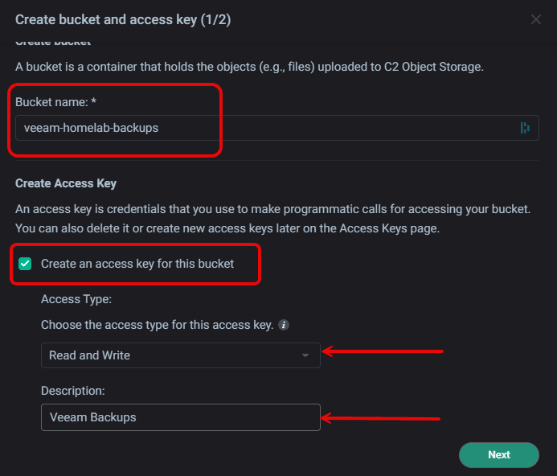Click the bucket container explanation sentence
The width and height of the screenshot is (557, 476).
pos(249,67)
